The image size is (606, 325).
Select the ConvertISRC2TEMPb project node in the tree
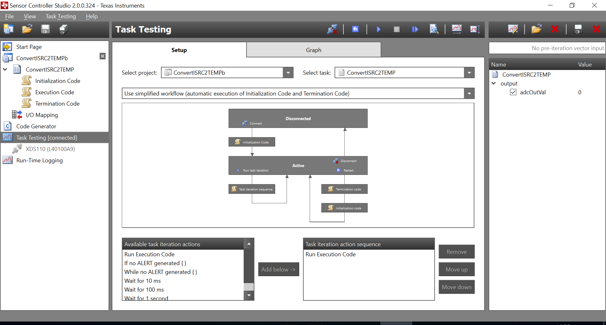pos(42,58)
